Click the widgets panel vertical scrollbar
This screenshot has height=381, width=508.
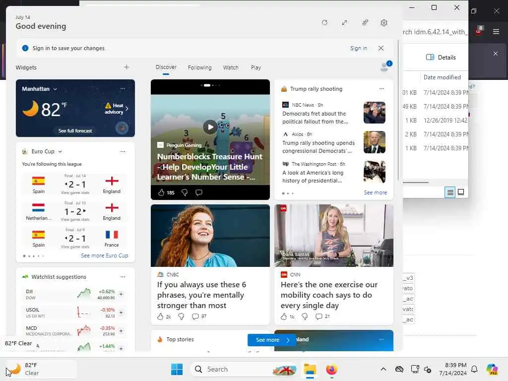coord(398,110)
